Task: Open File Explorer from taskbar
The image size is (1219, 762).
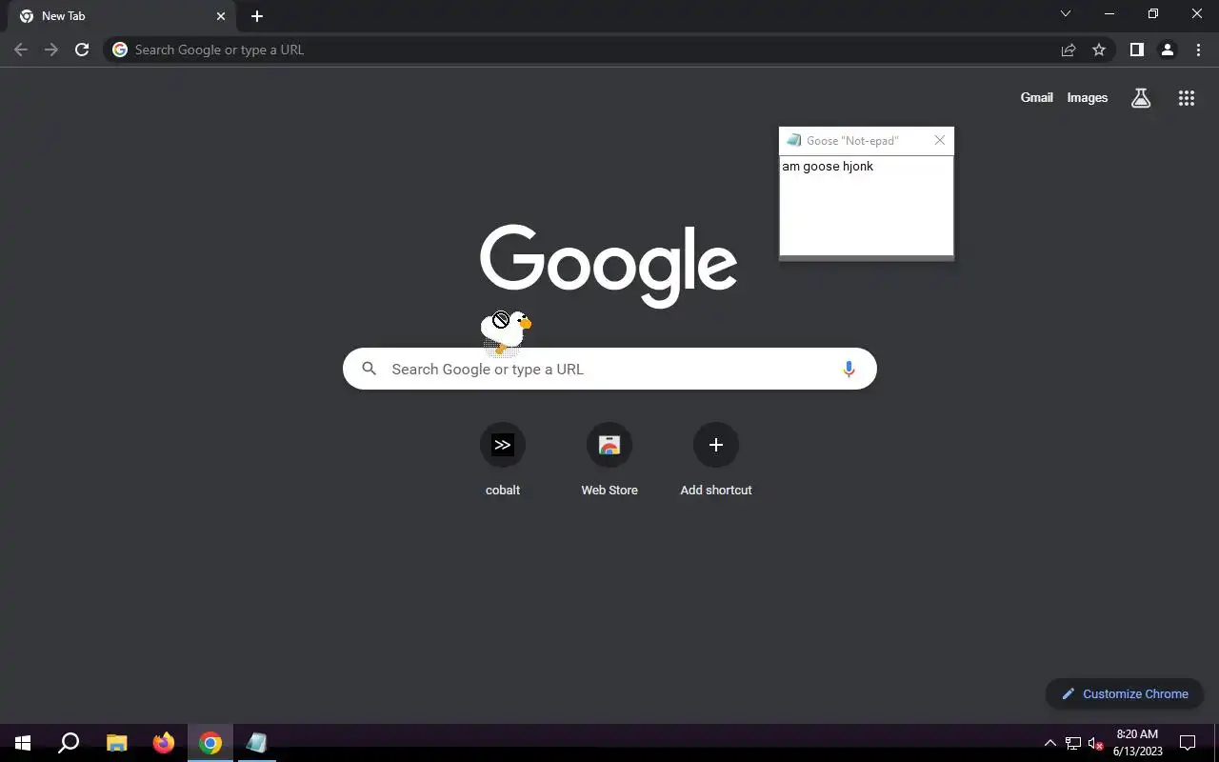Action: pyautogui.click(x=116, y=743)
